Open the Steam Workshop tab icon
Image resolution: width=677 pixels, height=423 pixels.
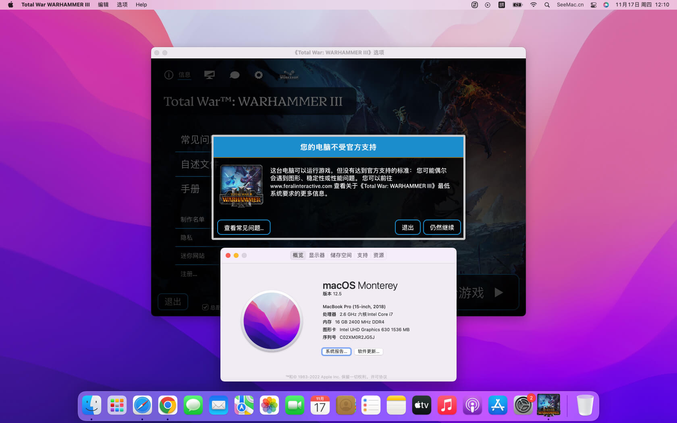tap(289, 75)
